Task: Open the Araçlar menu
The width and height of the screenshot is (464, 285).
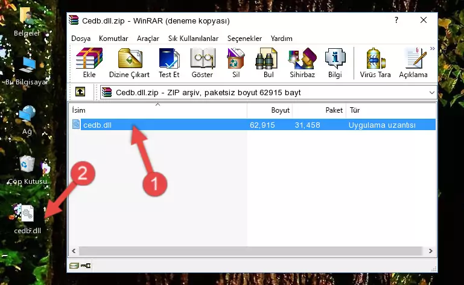Action: coord(148,39)
